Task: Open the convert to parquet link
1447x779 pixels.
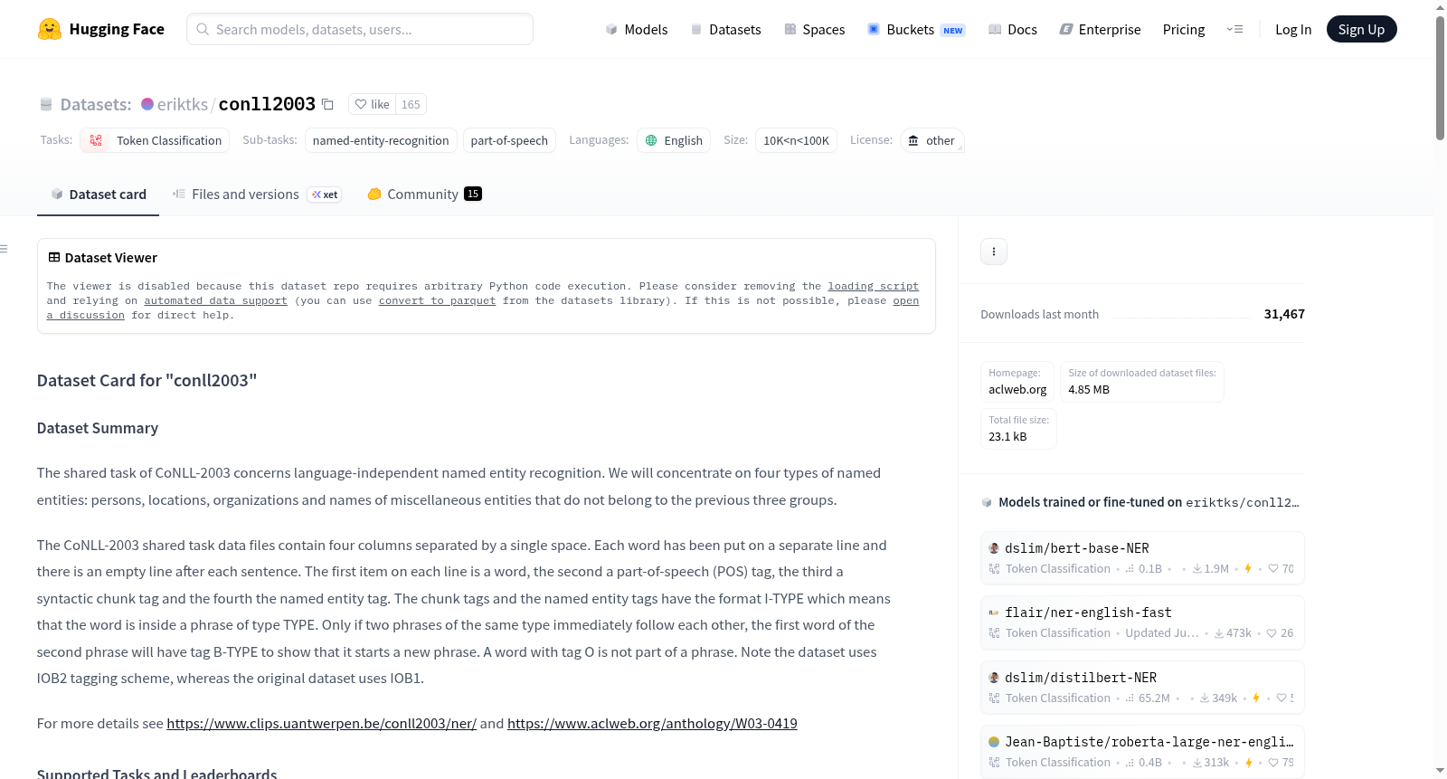Action: click(x=437, y=300)
